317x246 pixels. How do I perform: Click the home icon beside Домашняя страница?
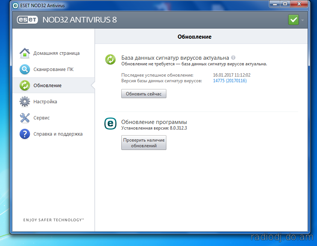coord(25,53)
